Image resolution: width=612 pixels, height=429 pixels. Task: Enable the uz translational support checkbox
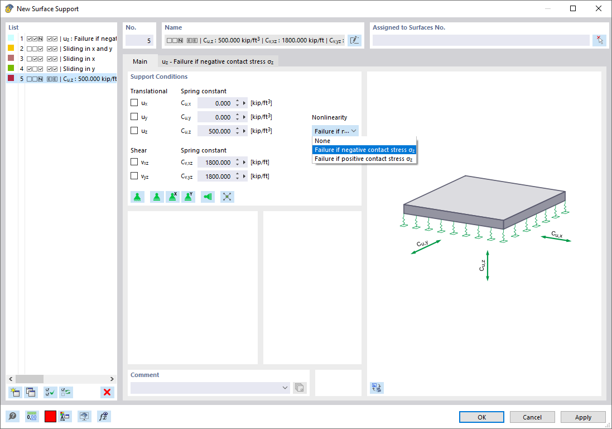tap(134, 131)
